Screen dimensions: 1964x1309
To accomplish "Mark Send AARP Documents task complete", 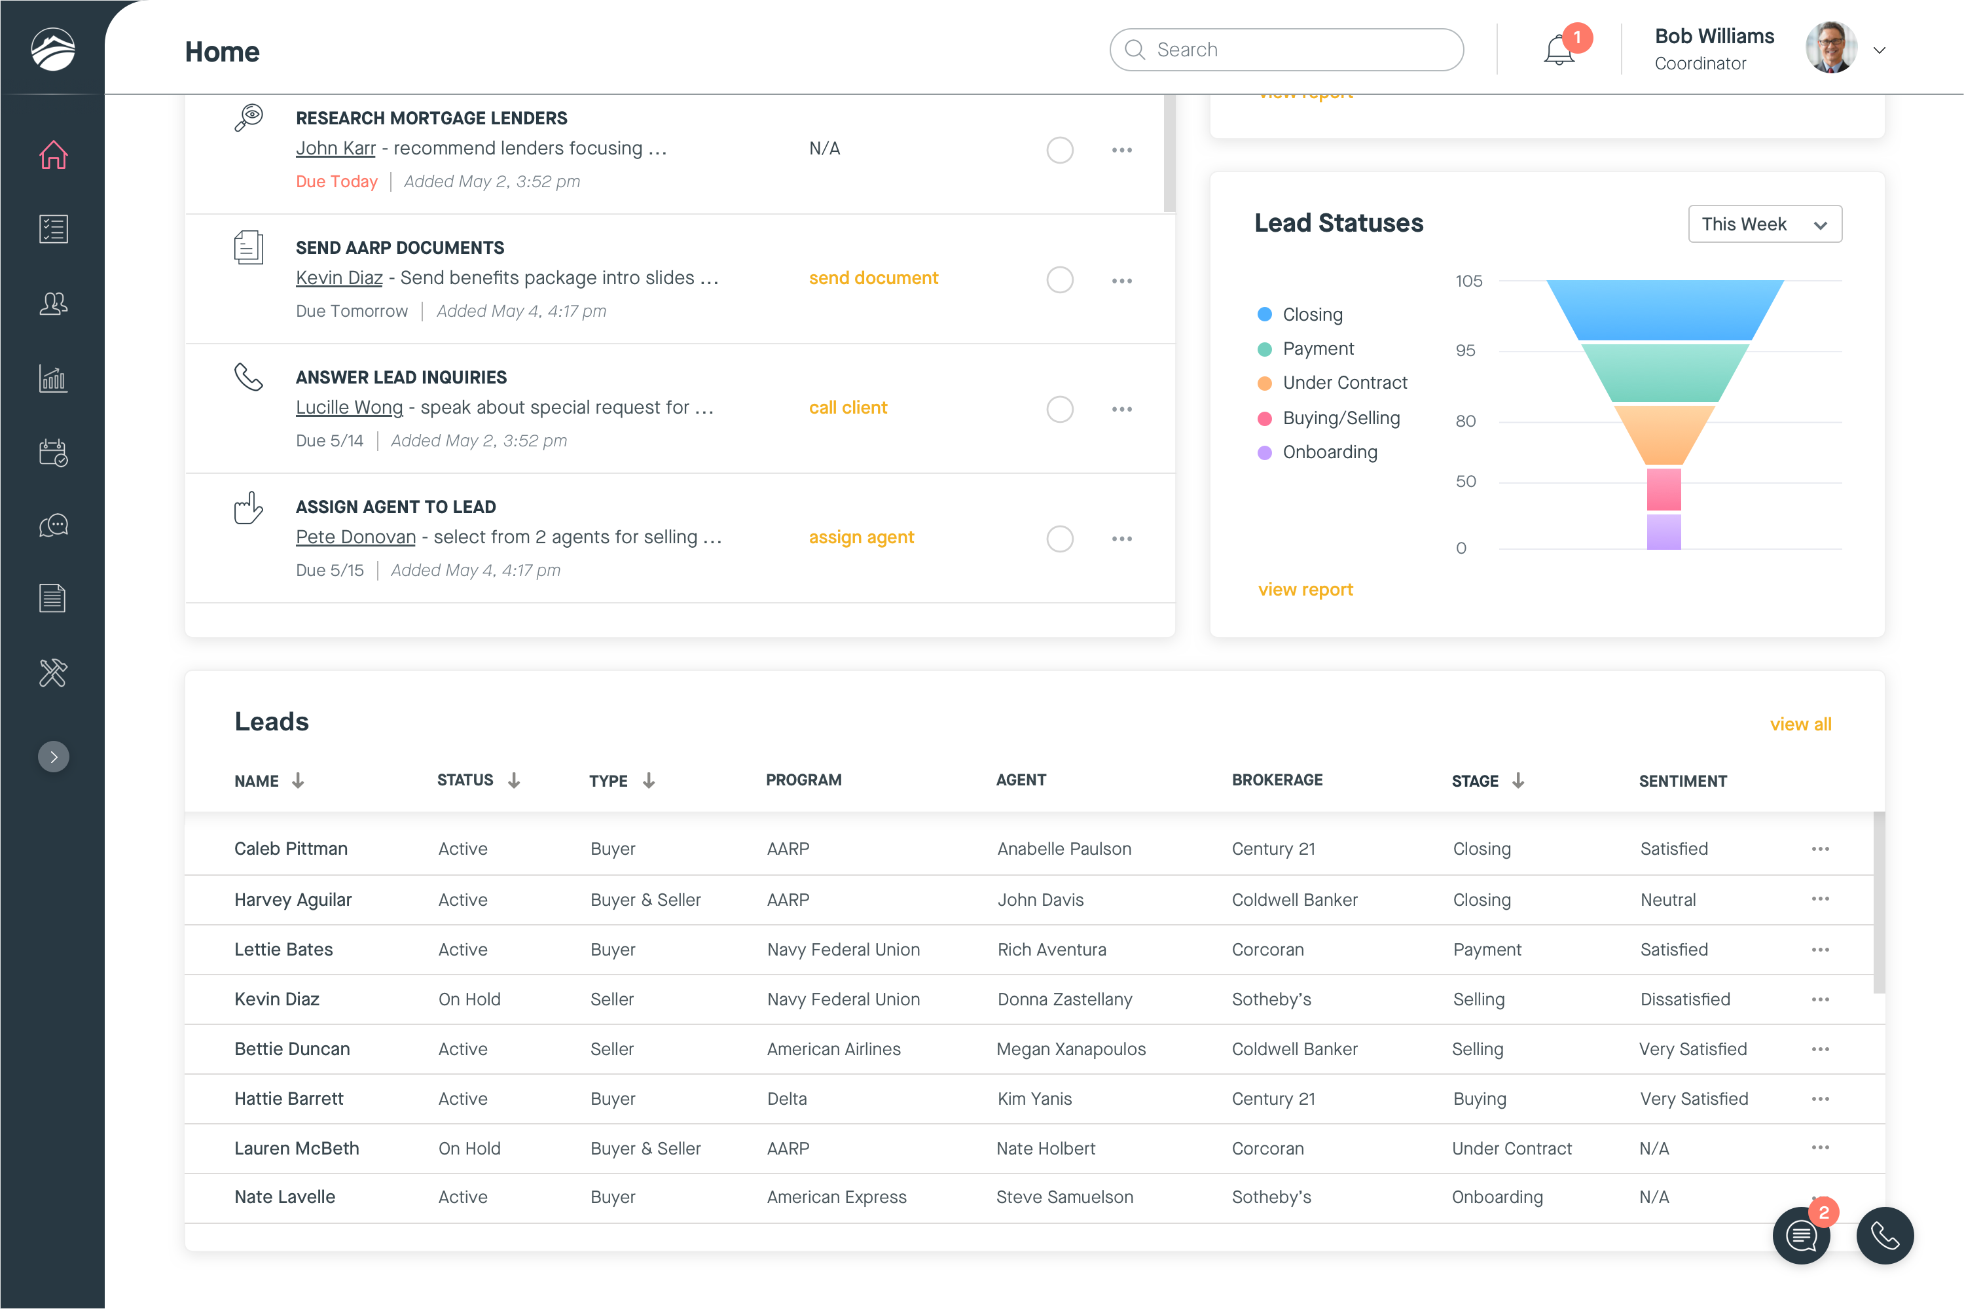I will tap(1060, 279).
